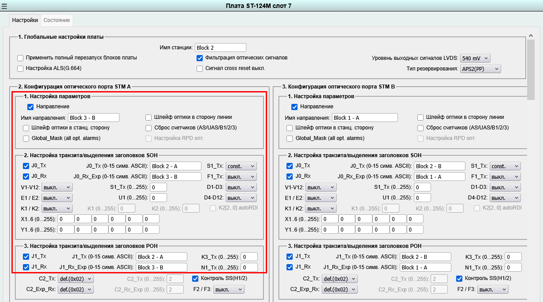Open LVDS output level dropdown
This screenshot has width=543, height=302.
click(x=475, y=58)
